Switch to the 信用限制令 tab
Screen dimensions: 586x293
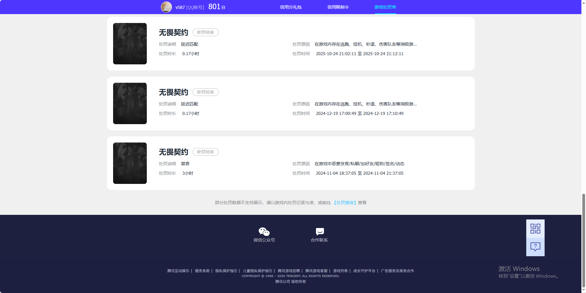(x=338, y=7)
